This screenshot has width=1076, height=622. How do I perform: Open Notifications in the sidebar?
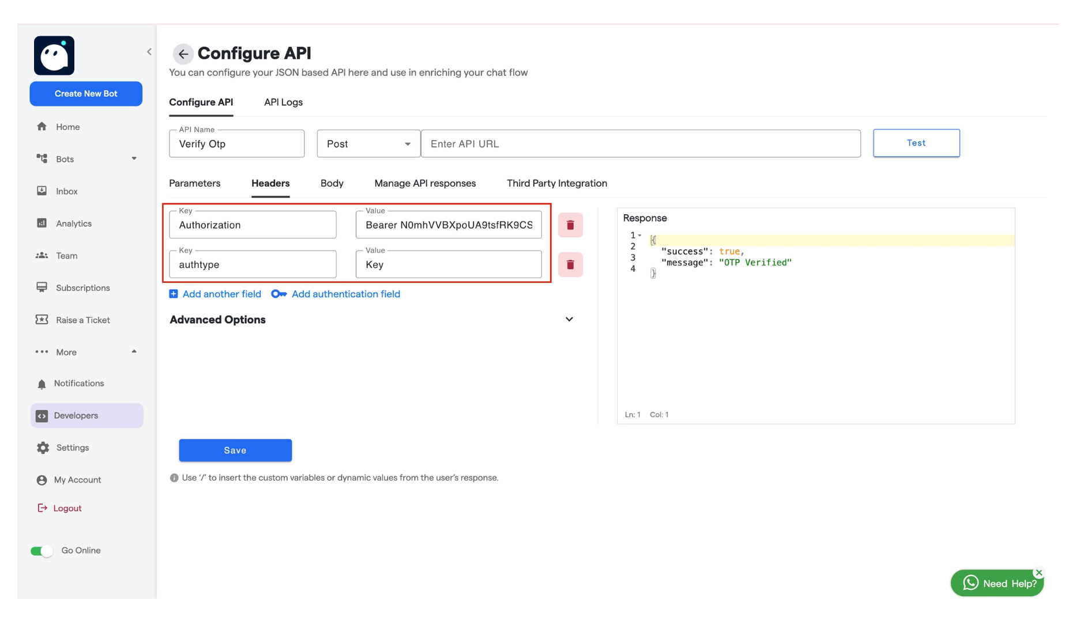(78, 383)
